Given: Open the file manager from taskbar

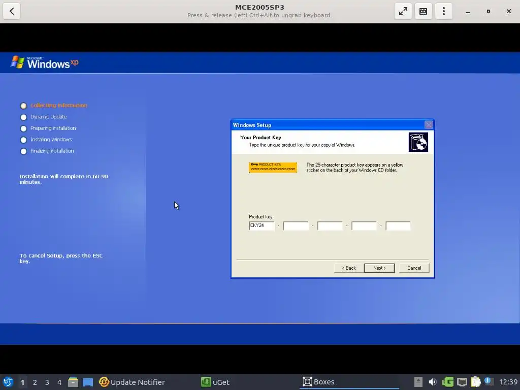Looking at the screenshot, I should (x=73, y=382).
